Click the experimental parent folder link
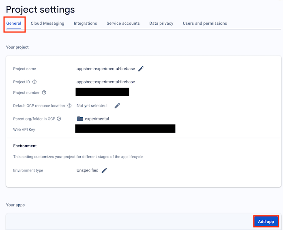 (97, 119)
